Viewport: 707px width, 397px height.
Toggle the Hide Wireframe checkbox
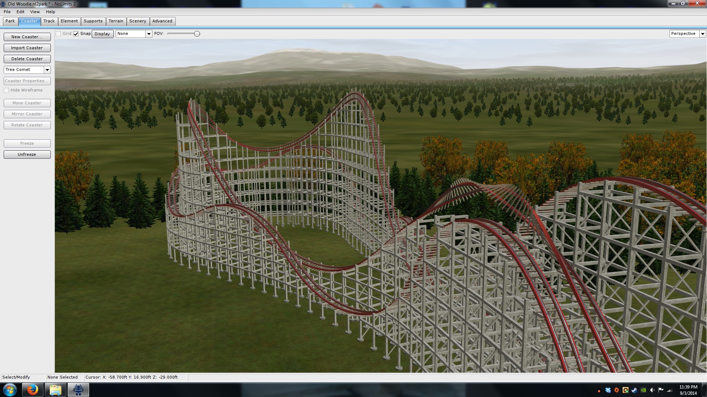[6, 90]
